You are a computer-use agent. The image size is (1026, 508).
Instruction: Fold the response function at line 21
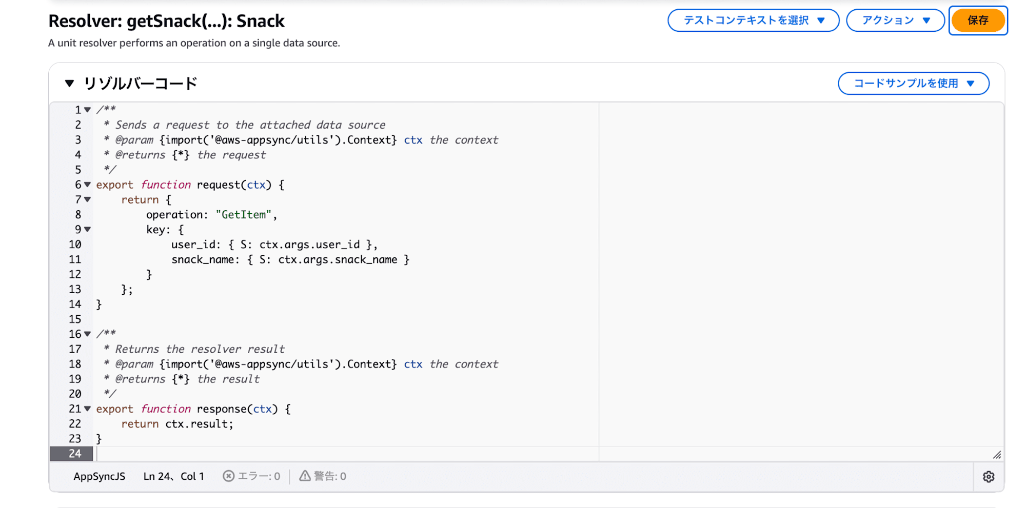coord(88,409)
